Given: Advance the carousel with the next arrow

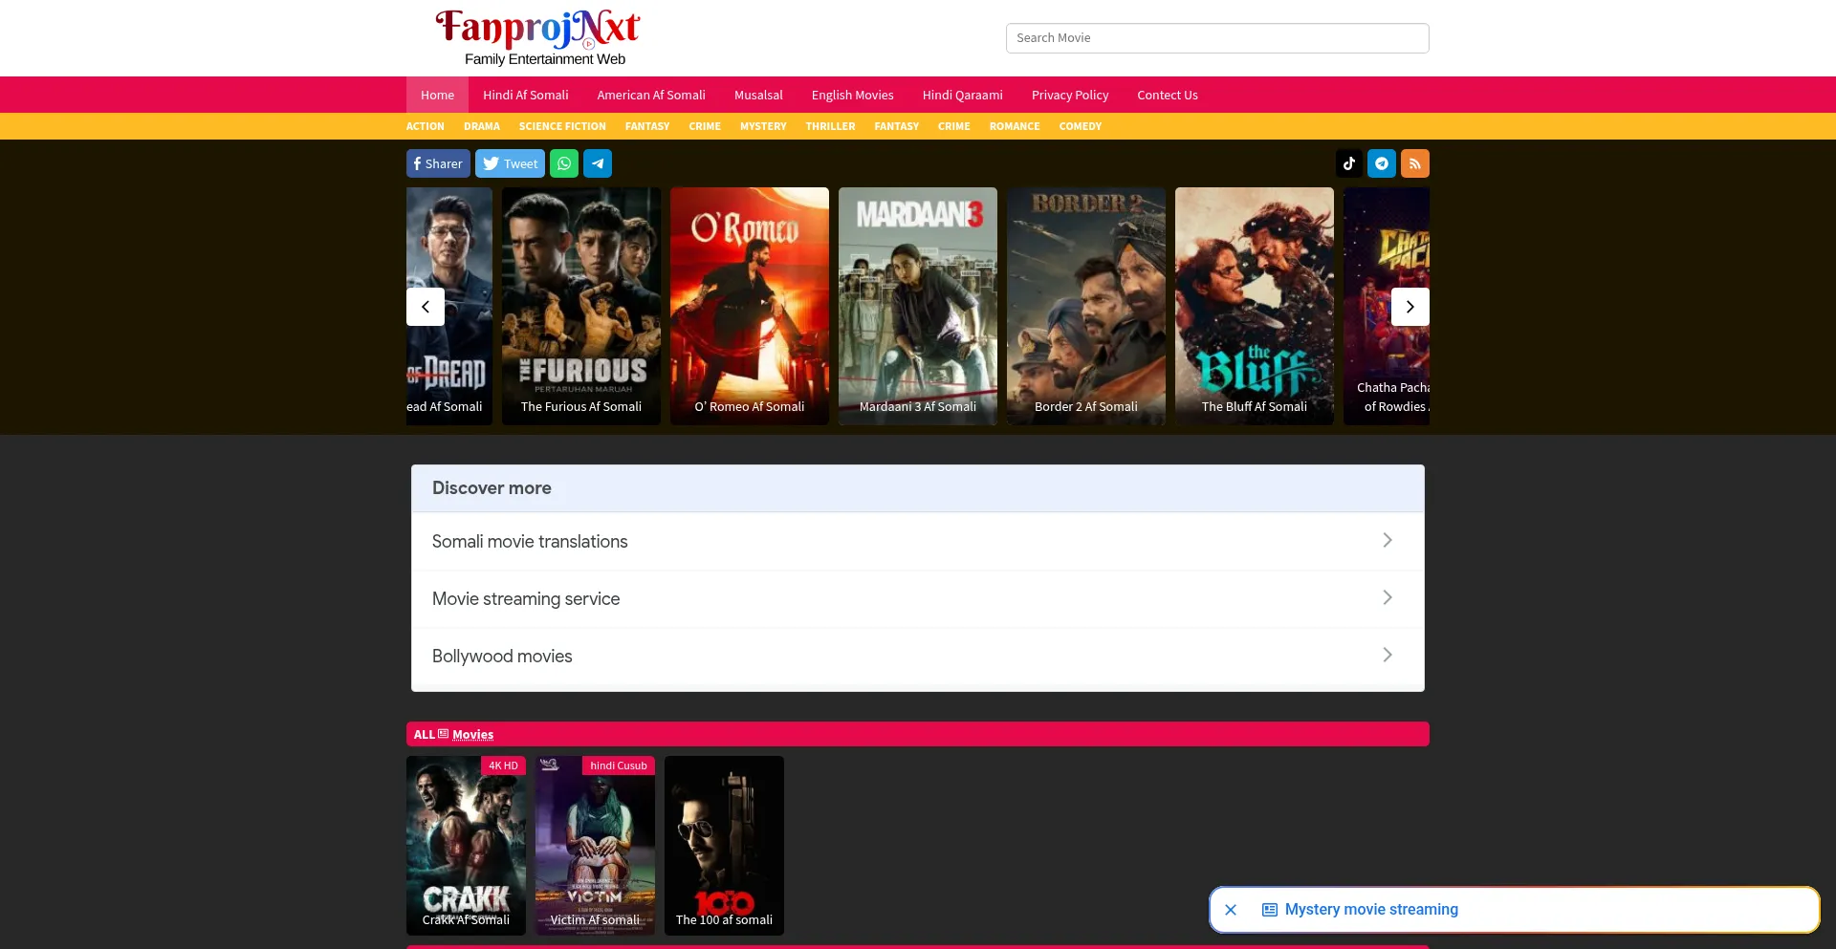Looking at the screenshot, I should click(x=1410, y=307).
